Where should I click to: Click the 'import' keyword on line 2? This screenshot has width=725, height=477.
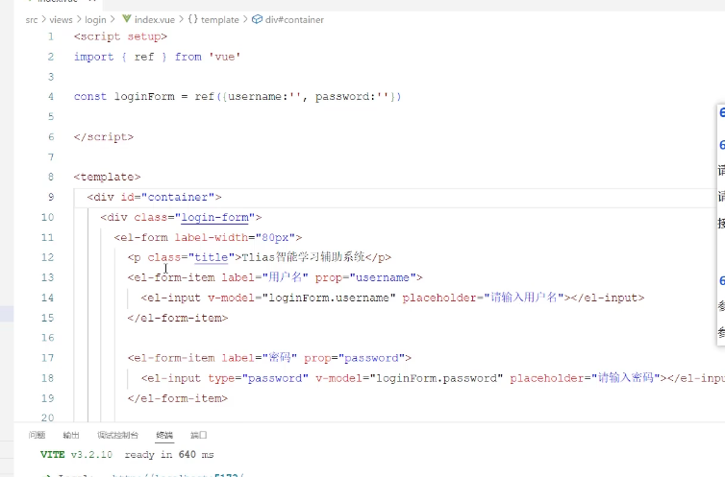point(94,57)
